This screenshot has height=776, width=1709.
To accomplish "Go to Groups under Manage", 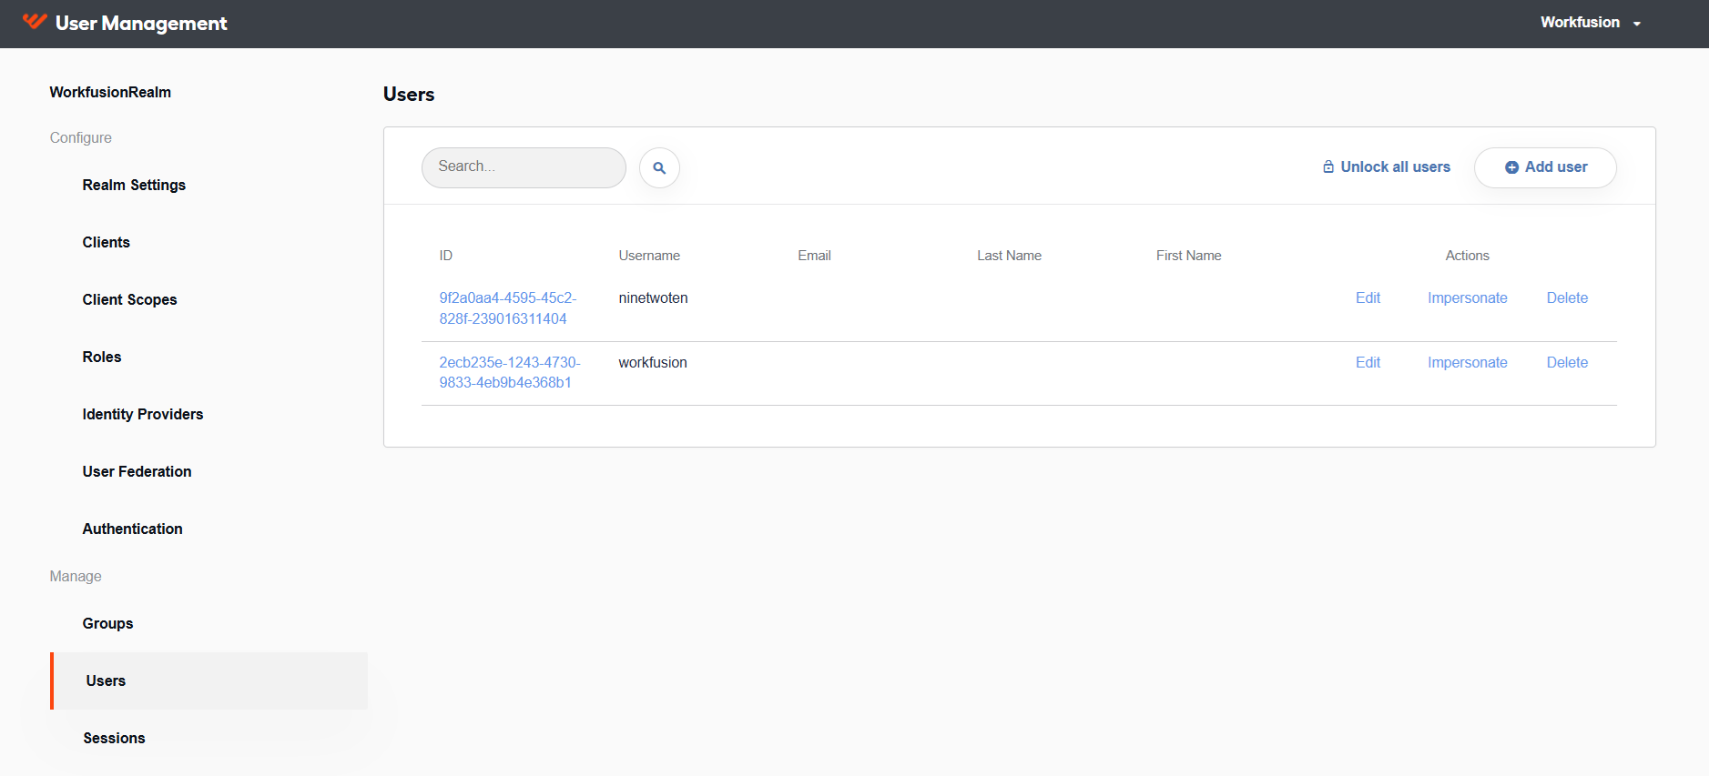I will 108,623.
